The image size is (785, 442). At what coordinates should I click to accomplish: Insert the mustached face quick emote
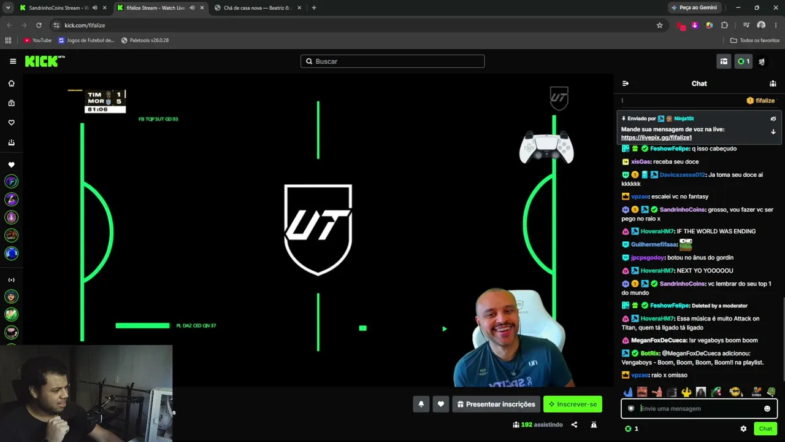pos(641,392)
